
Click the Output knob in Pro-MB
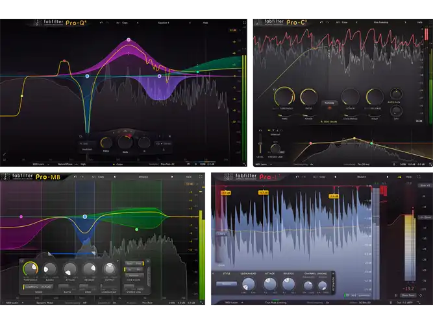point(110,269)
